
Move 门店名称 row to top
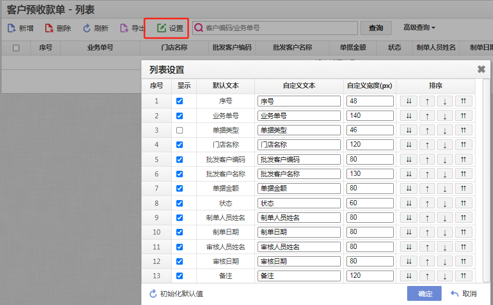pos(464,145)
